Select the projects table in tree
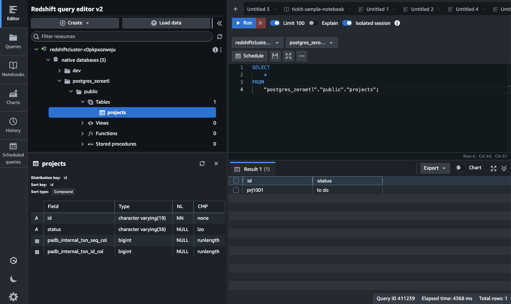Image resolution: width=511 pixels, height=304 pixels. pos(132,113)
